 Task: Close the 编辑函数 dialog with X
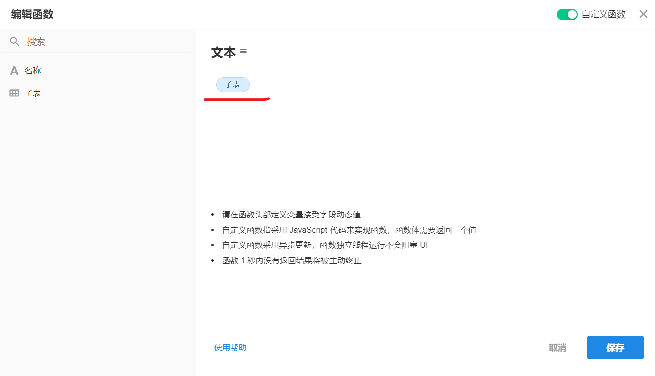click(643, 14)
